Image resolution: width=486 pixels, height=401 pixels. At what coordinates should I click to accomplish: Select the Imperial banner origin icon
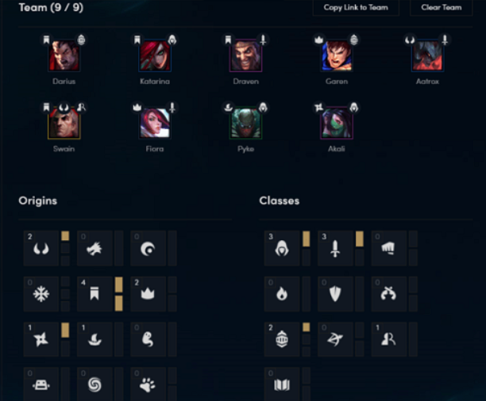coord(94,294)
